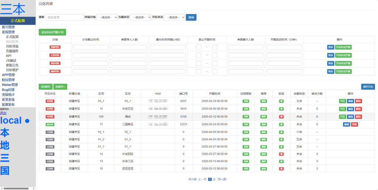
Task: Open the 开区状态 dropdown
Action: pyautogui.click(x=175, y=17)
